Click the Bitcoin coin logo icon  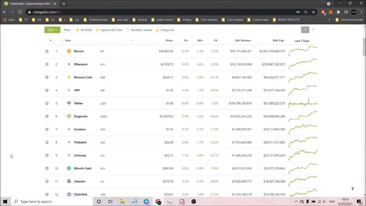pyautogui.click(x=69, y=51)
